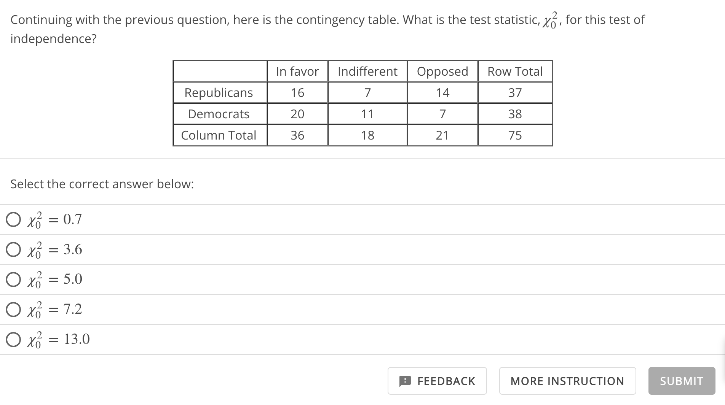Click the Republicans Opposed cell showing 14
Viewport: 725px width, 405px height.
click(x=442, y=92)
